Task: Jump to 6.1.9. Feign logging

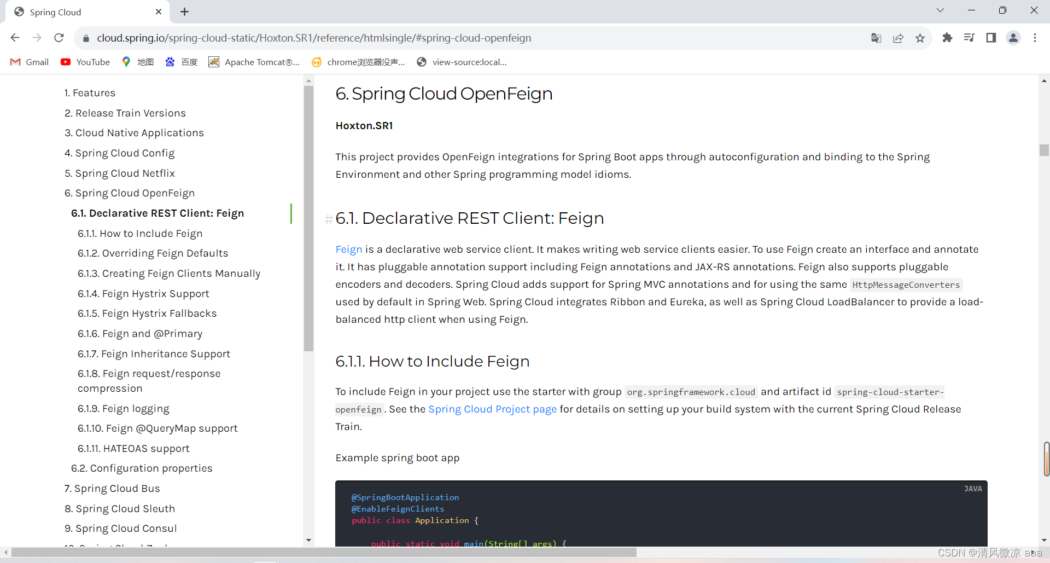Action: point(124,409)
